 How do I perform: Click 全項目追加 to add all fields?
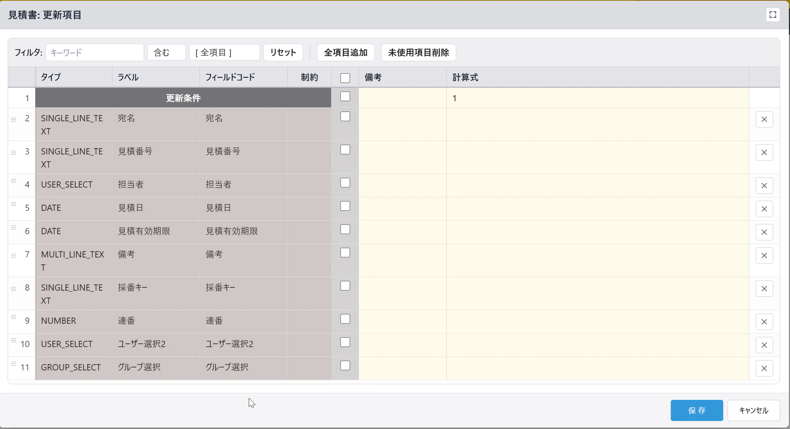(346, 52)
